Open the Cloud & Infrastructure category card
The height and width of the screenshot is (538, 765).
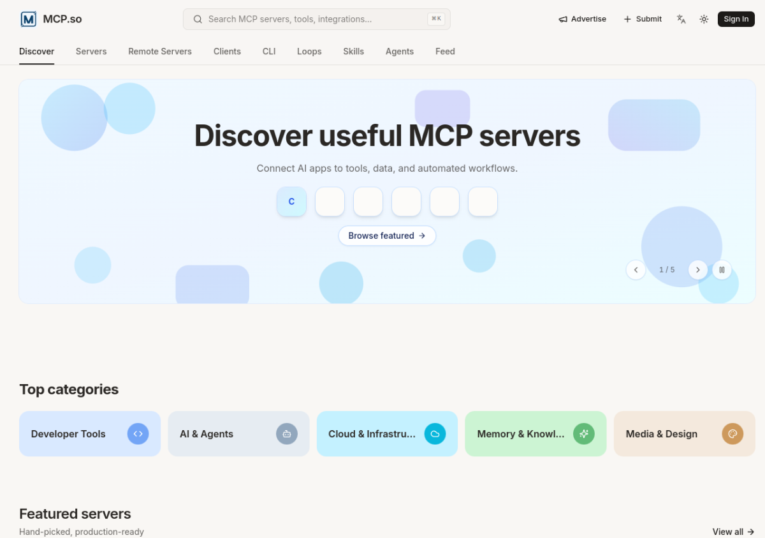[387, 434]
